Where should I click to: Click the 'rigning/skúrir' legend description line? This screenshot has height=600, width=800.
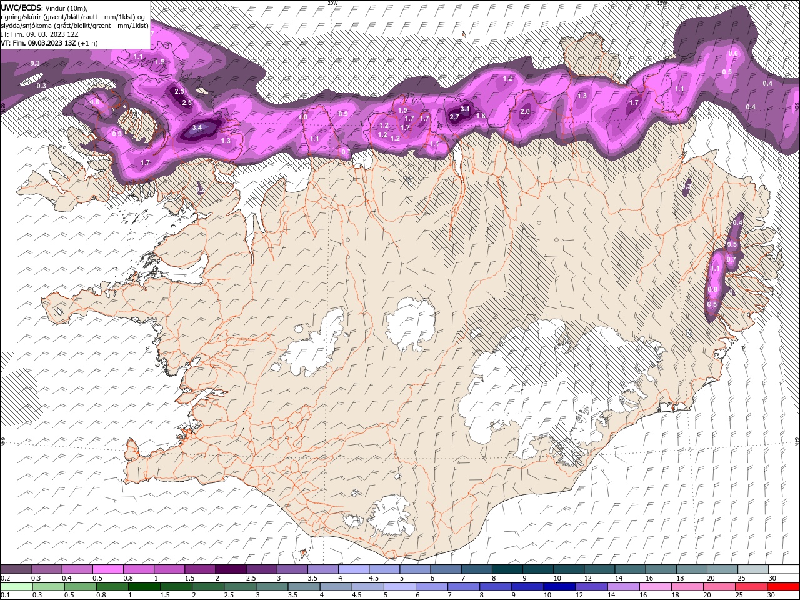(x=73, y=16)
